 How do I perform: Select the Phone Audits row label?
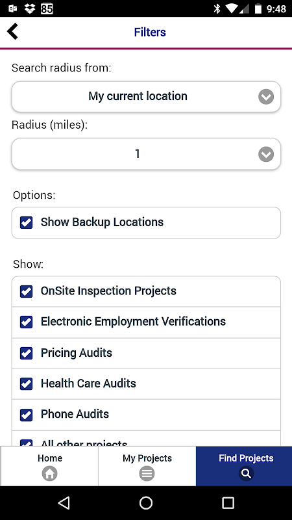pyautogui.click(x=75, y=414)
